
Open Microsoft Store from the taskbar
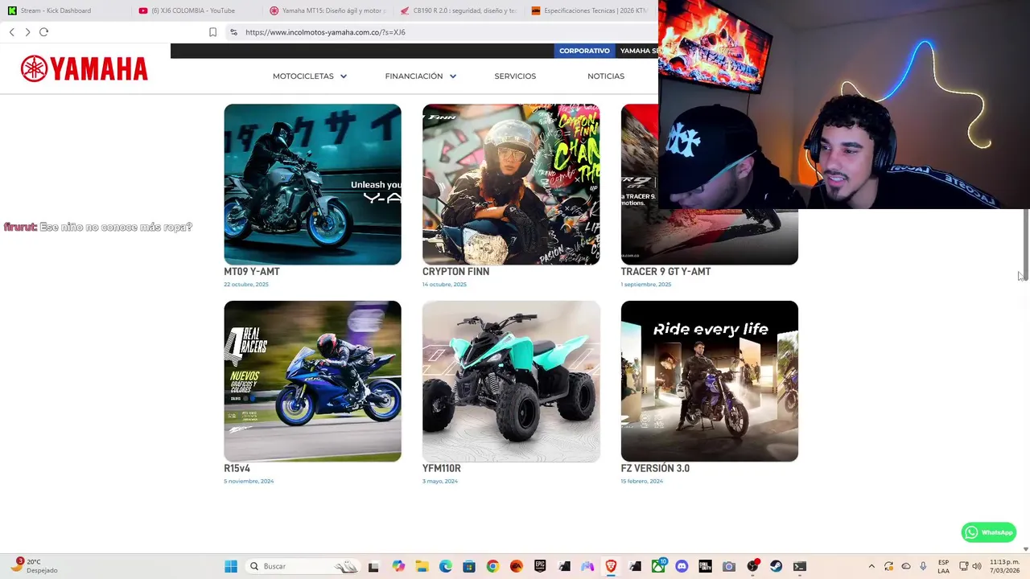pos(469,566)
